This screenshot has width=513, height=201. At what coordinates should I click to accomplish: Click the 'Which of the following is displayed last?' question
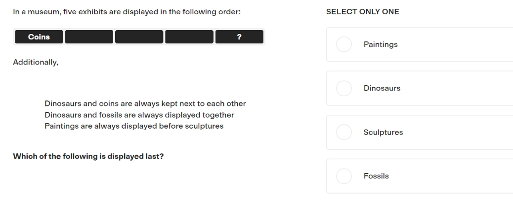point(88,157)
